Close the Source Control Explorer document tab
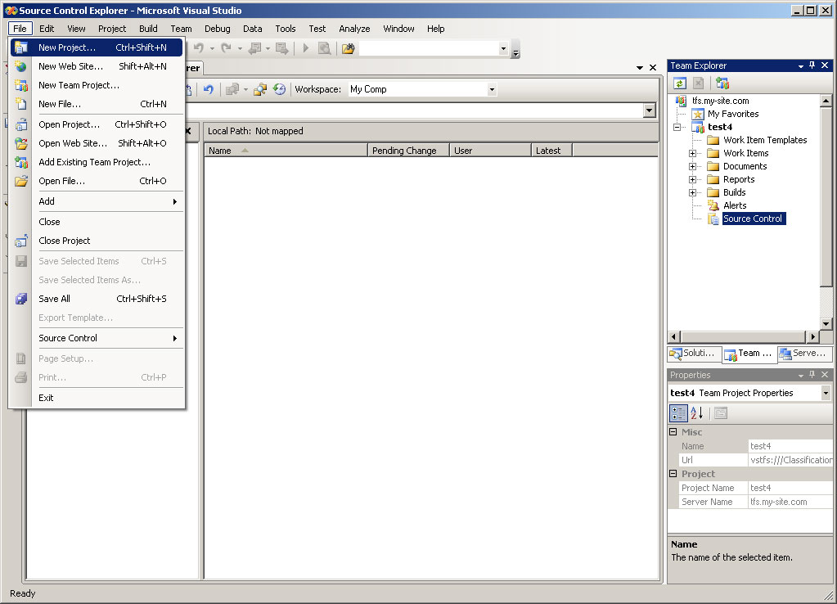 [653, 68]
